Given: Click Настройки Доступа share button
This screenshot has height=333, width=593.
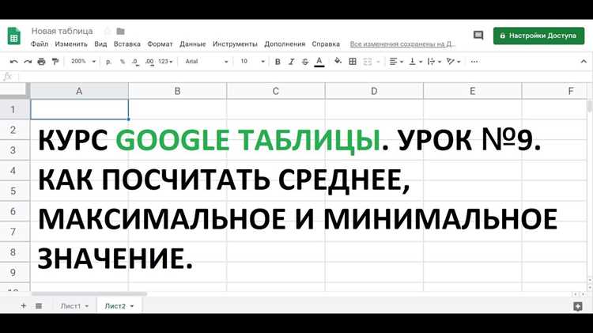Looking at the screenshot, I should click(x=538, y=36).
